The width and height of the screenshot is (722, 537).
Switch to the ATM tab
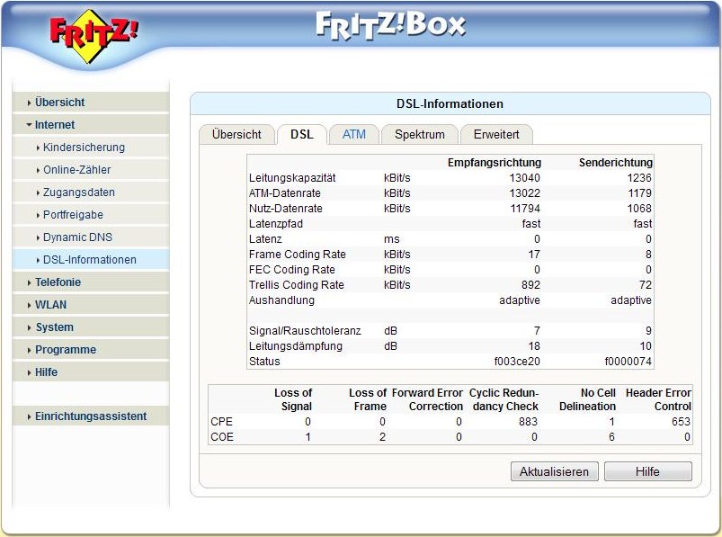(353, 135)
